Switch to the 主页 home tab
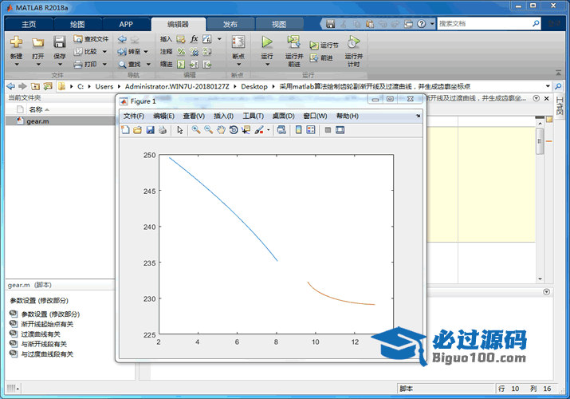This screenshot has width=570, height=399. tap(29, 24)
